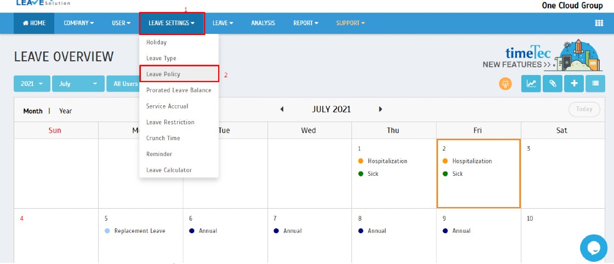Viewport: 614px width, 264px height.
Task: Select Holiday from Leave Settings menu
Action: click(x=179, y=42)
